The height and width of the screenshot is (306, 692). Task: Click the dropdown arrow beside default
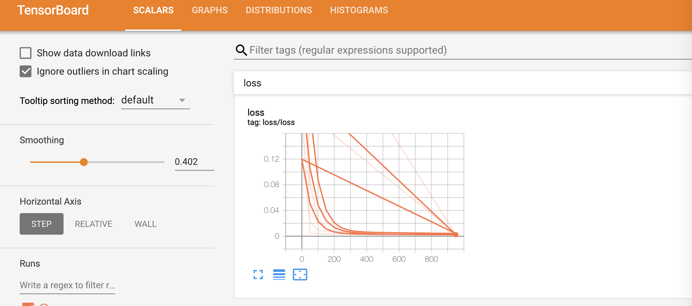[182, 100]
